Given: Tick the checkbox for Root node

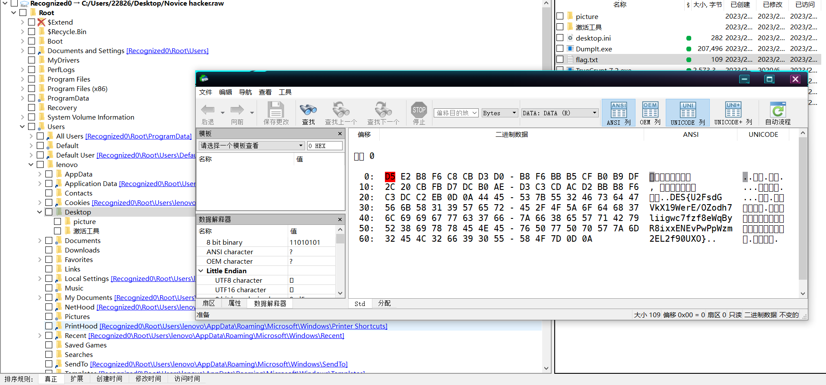Looking at the screenshot, I should click(x=23, y=13).
